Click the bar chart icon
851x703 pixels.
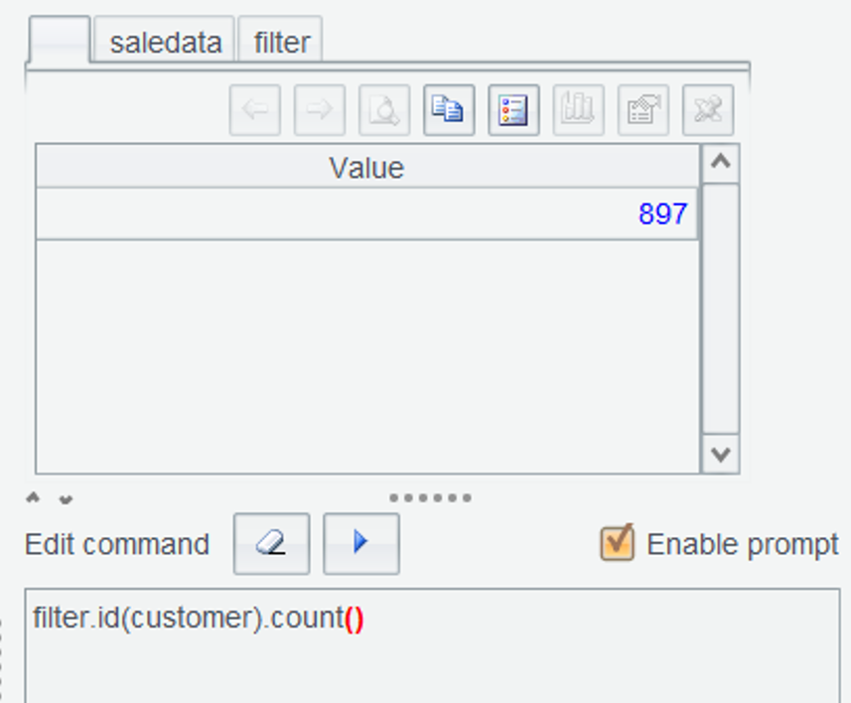coord(578,109)
